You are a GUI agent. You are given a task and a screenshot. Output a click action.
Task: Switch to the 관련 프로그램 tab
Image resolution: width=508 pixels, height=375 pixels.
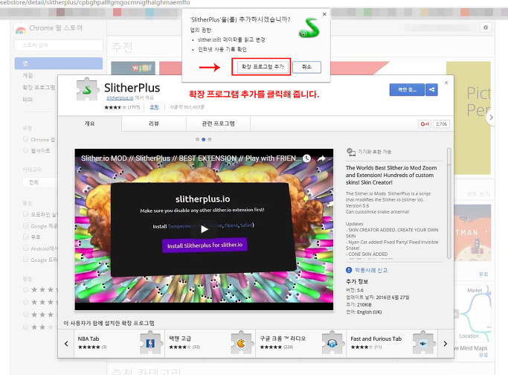click(218, 124)
